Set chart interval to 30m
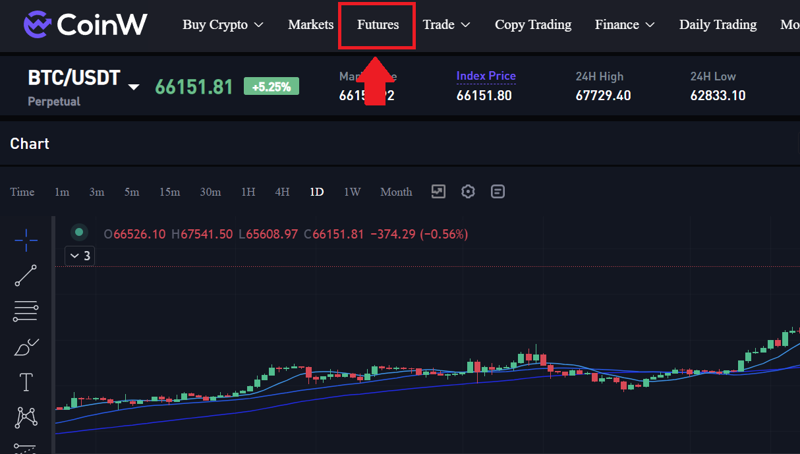The height and width of the screenshot is (454, 800). tap(210, 192)
